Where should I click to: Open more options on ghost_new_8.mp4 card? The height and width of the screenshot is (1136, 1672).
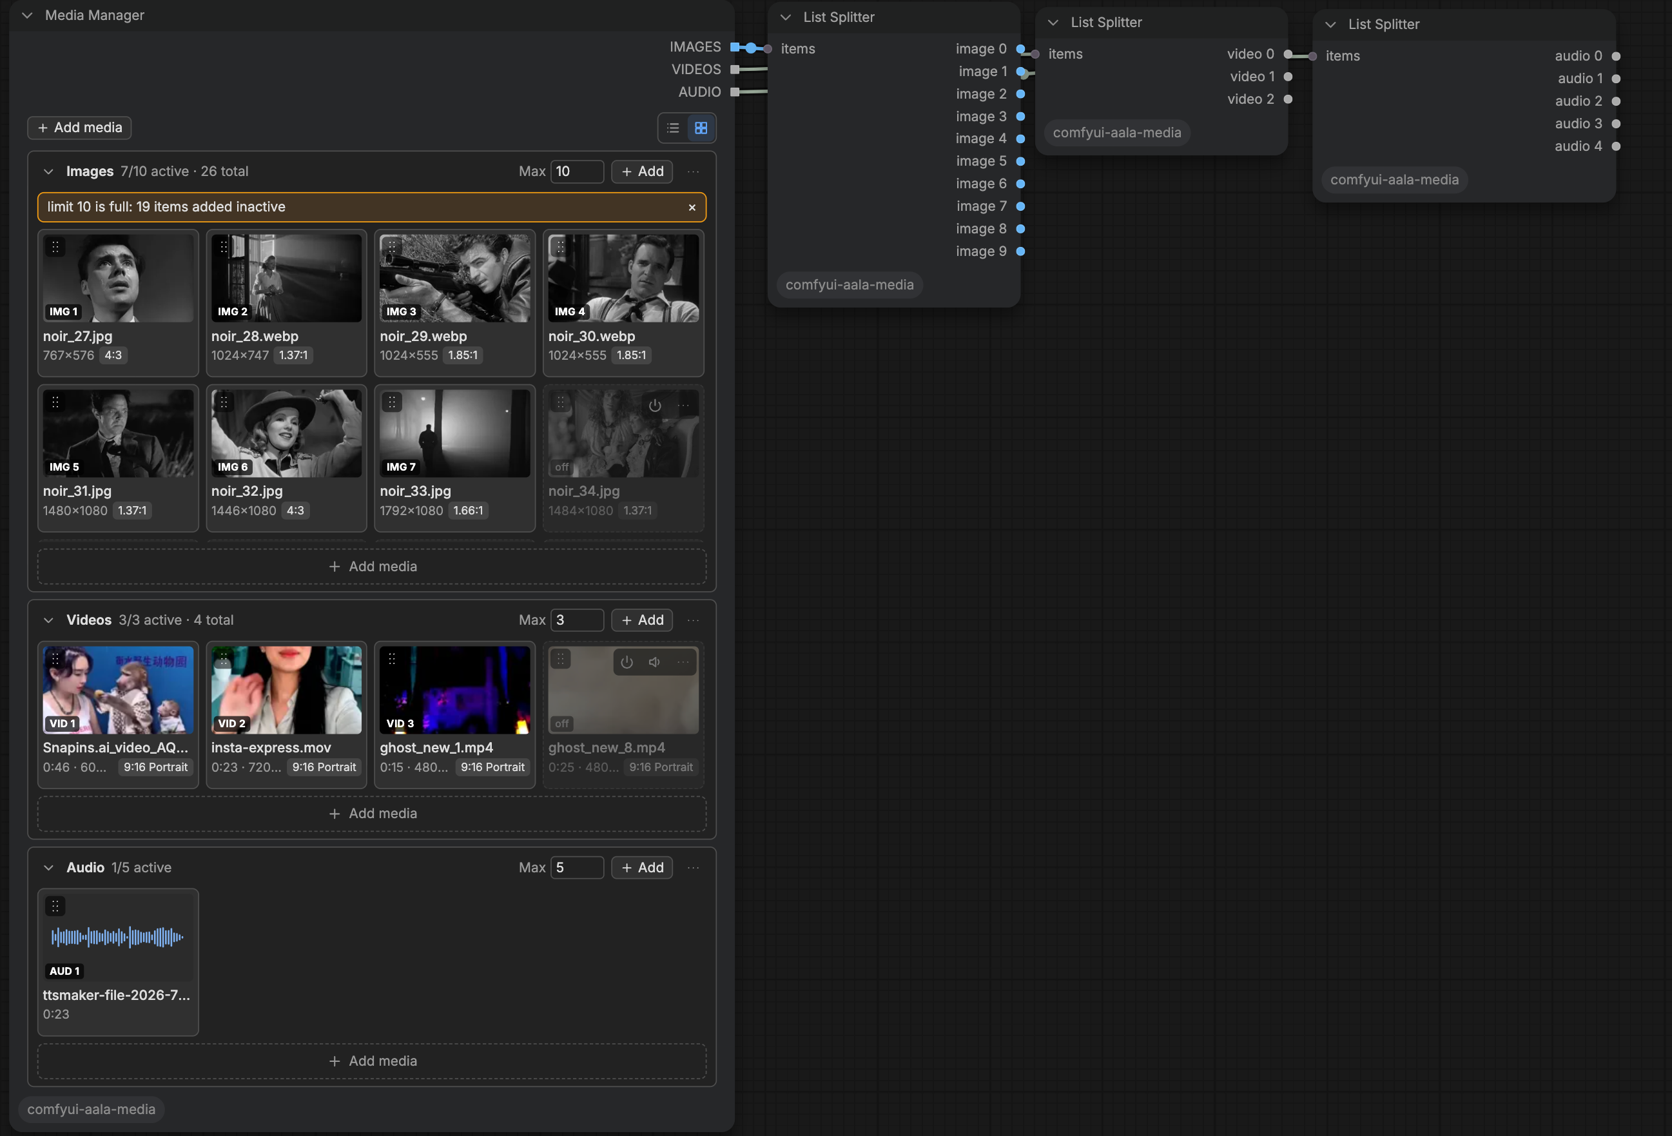(x=683, y=662)
